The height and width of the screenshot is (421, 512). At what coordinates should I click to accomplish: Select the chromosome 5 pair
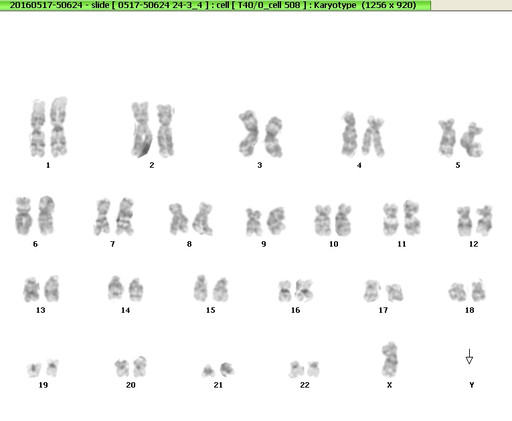tap(460, 138)
